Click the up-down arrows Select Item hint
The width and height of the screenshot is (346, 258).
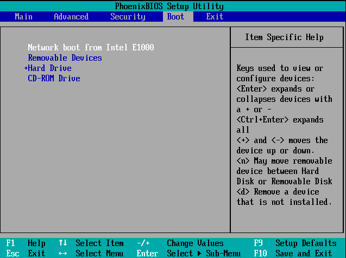tap(91, 243)
